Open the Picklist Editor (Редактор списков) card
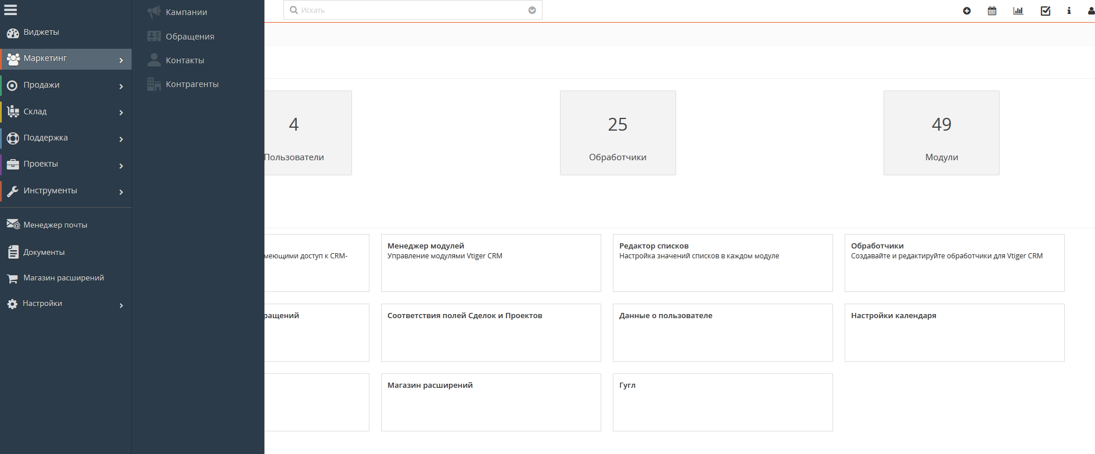1095x454 pixels. [723, 262]
